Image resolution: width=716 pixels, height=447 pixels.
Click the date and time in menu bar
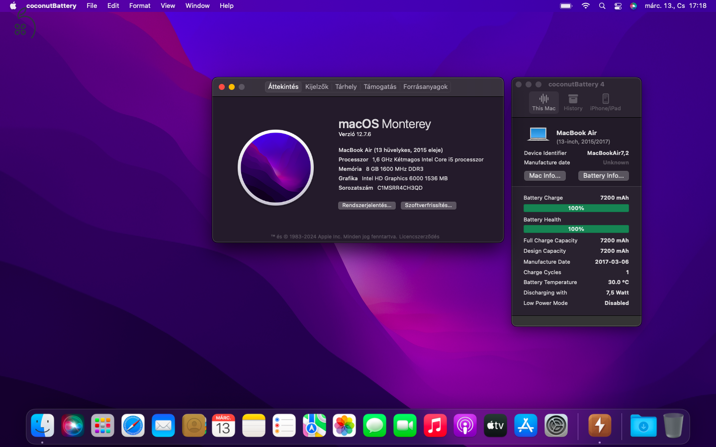click(676, 6)
